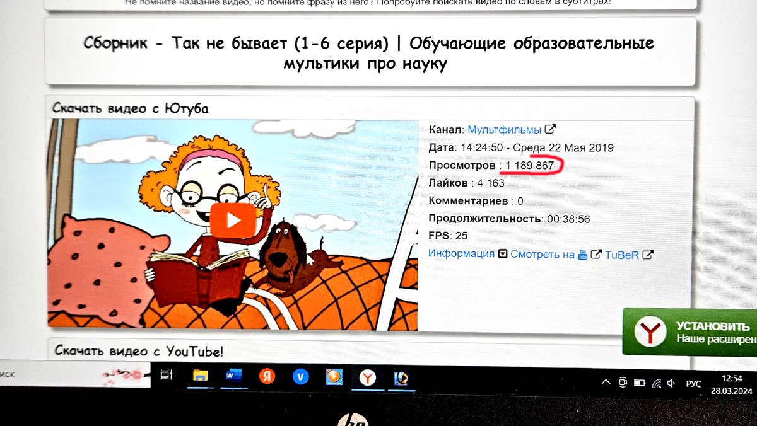The height and width of the screenshot is (426, 757).
Task: Open blue V app in taskbar
Action: point(301,377)
